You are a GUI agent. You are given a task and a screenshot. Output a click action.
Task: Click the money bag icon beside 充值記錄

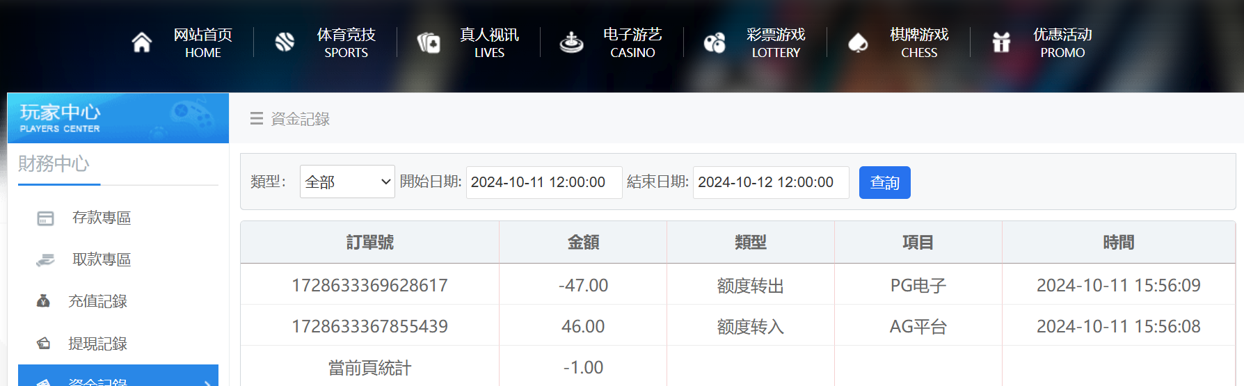click(x=43, y=301)
